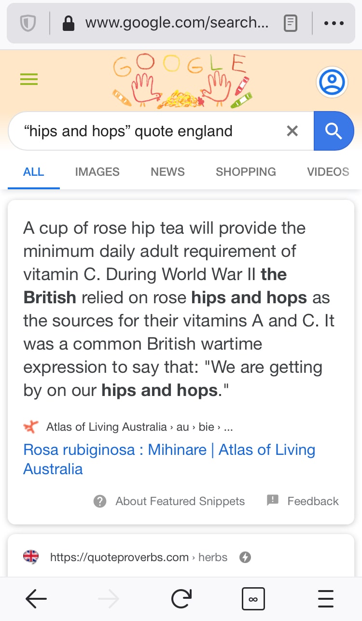Screen dimensions: 362x621
Task: Open Google hamburger menu
Action: pos(29,79)
